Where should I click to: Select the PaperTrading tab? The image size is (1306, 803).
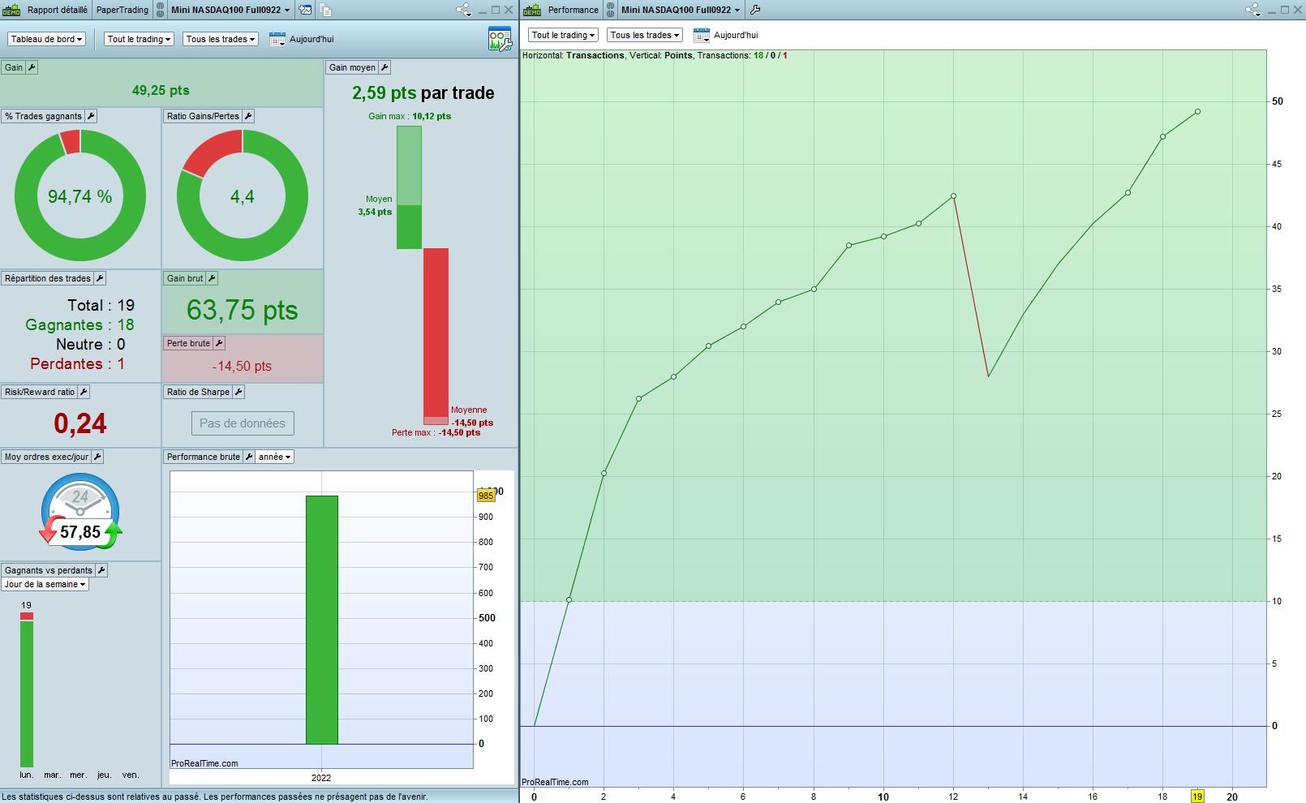click(x=122, y=10)
